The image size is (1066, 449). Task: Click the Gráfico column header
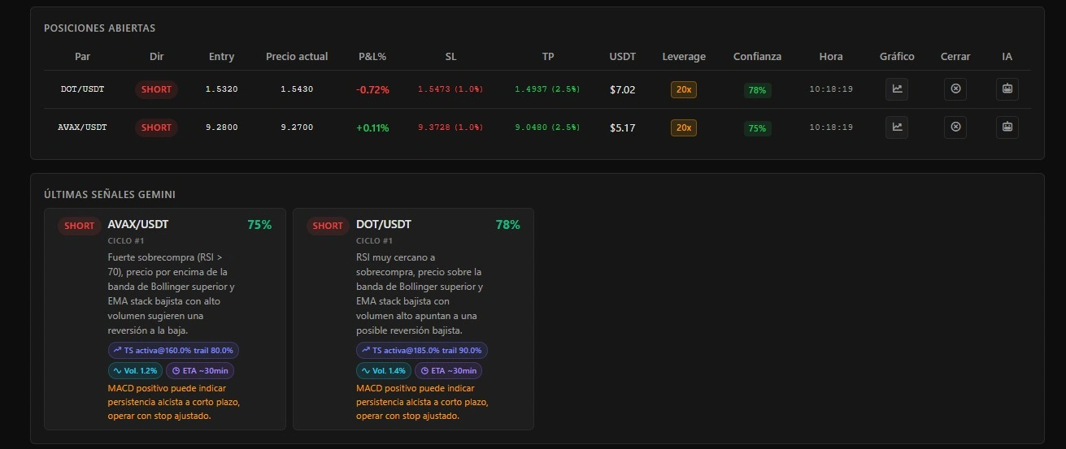point(897,57)
